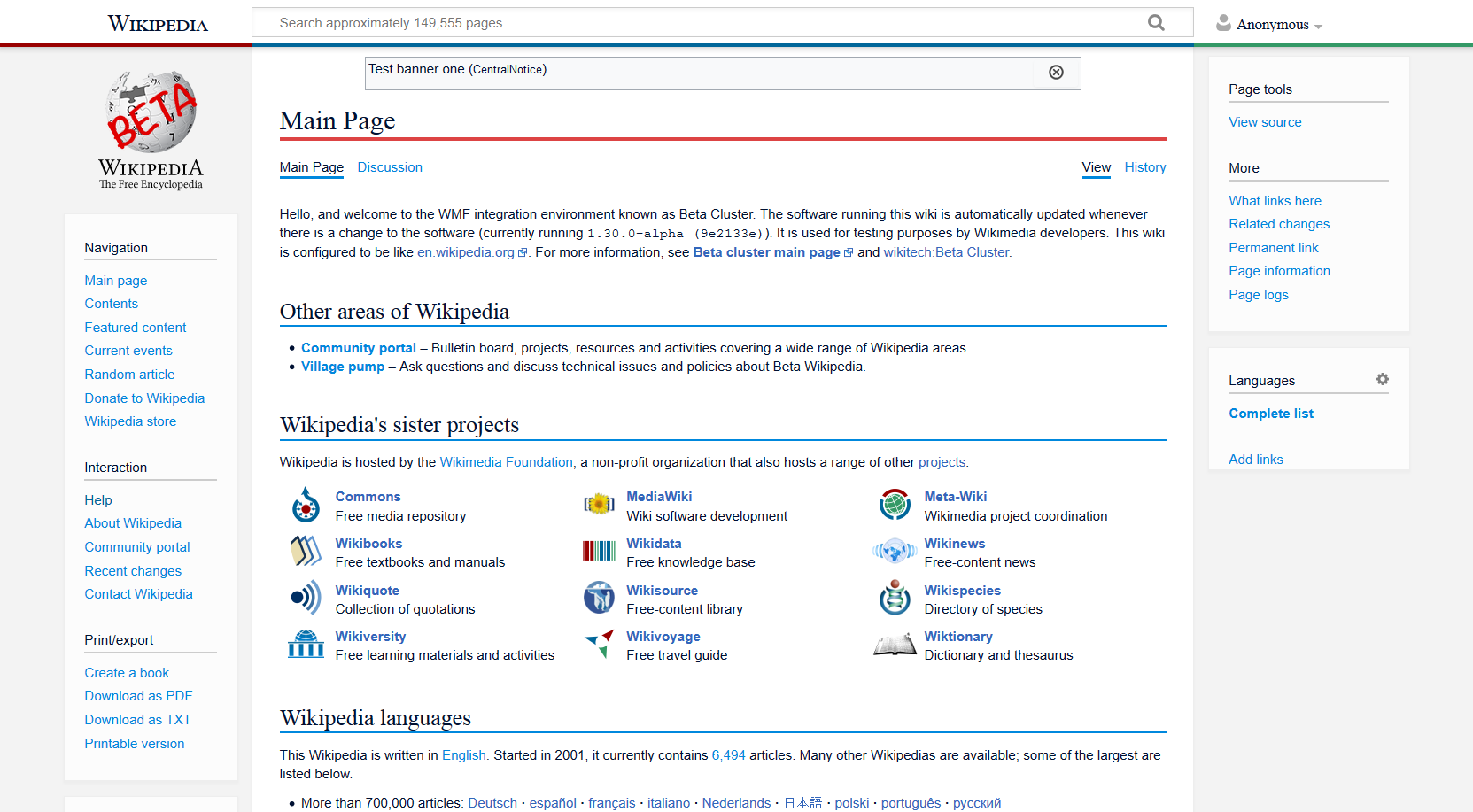1473x812 pixels.
Task: Click the Wikiquote project icon
Action: coord(306,598)
